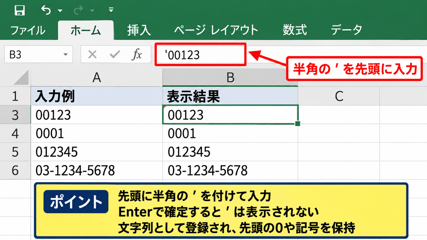The height and width of the screenshot is (240, 427).
Task: Click the Redo arrow icon
Action: coord(78,10)
